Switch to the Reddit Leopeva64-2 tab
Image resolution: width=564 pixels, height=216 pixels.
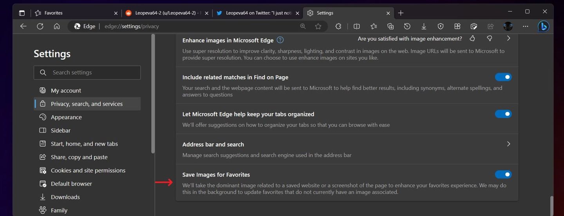coord(167,13)
